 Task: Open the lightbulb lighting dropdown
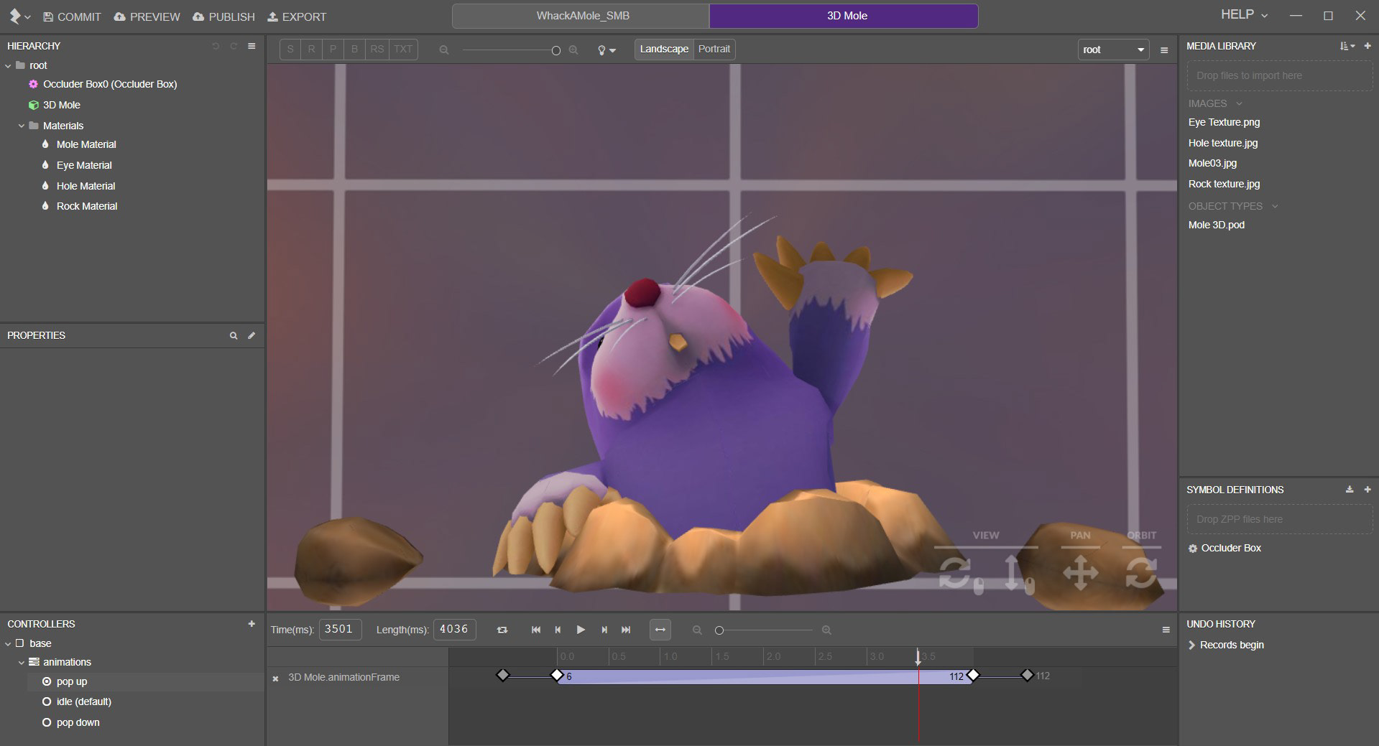pyautogui.click(x=607, y=50)
